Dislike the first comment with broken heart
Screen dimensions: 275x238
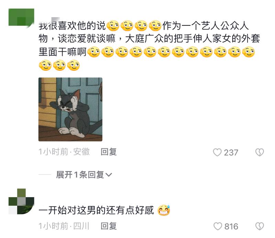coord(260,152)
